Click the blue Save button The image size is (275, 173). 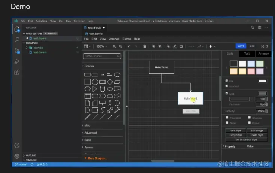(241, 46)
